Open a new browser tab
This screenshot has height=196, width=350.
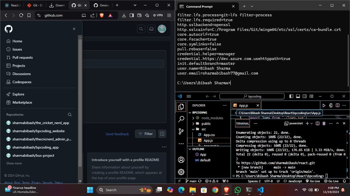point(117,5)
